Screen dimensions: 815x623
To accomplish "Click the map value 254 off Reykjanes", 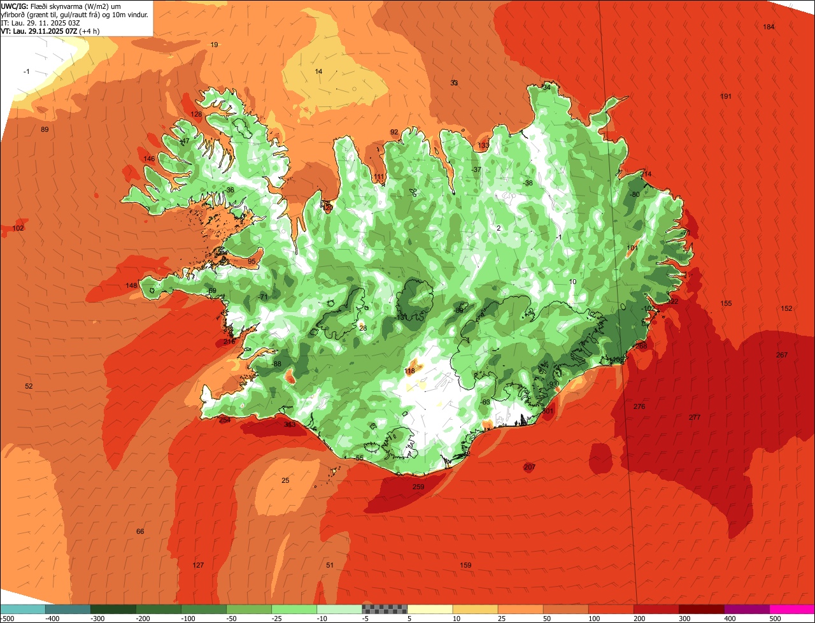I will (x=225, y=420).
